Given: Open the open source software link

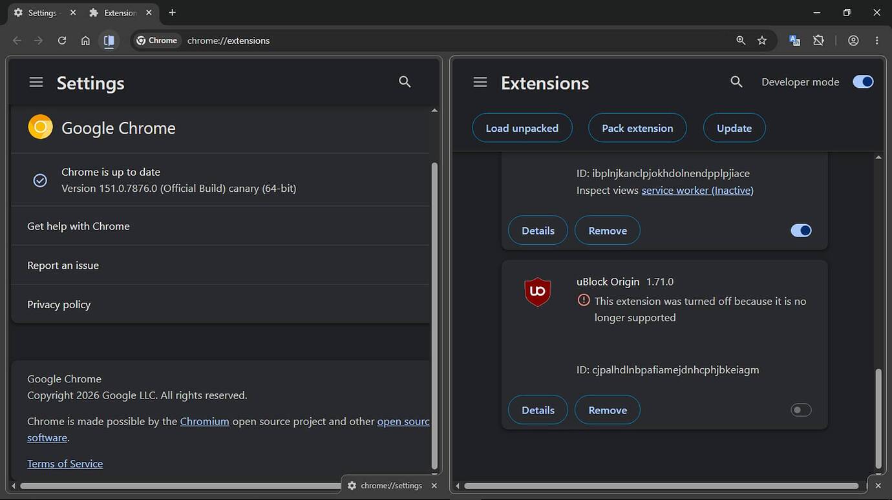Looking at the screenshot, I should coord(403,421).
